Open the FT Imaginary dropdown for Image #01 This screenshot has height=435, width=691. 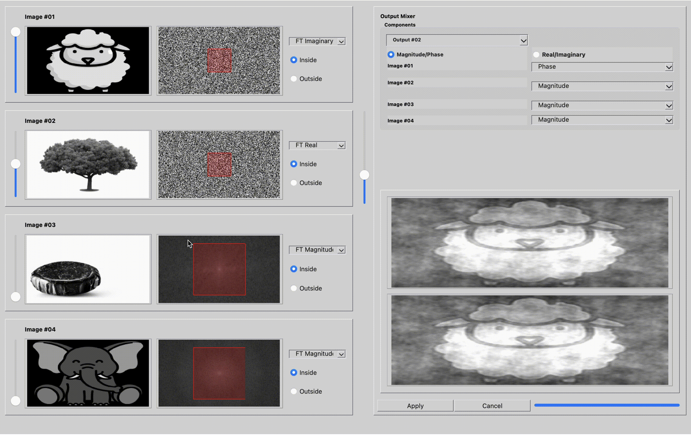pos(317,41)
